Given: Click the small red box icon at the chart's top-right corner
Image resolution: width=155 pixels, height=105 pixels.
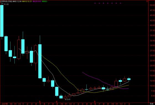Looking at the screenshot, I should (147, 1).
